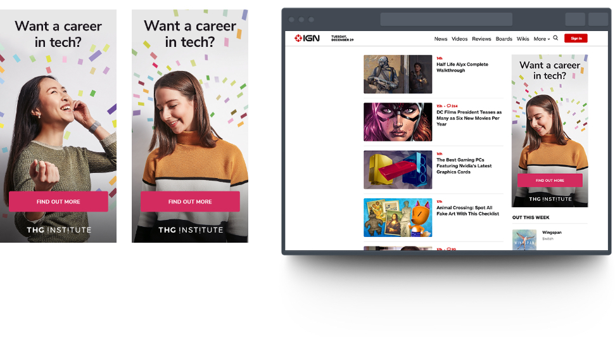Click the IGN logo in the header
Screen dimensions: 615x346
point(307,38)
